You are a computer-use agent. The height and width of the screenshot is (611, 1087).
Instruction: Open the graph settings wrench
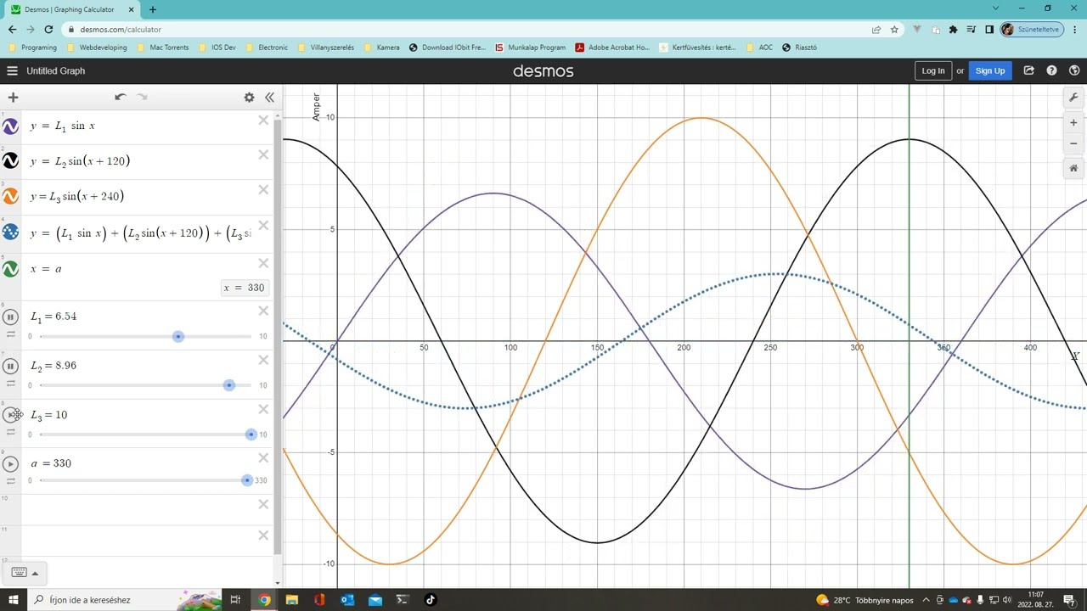(1073, 98)
